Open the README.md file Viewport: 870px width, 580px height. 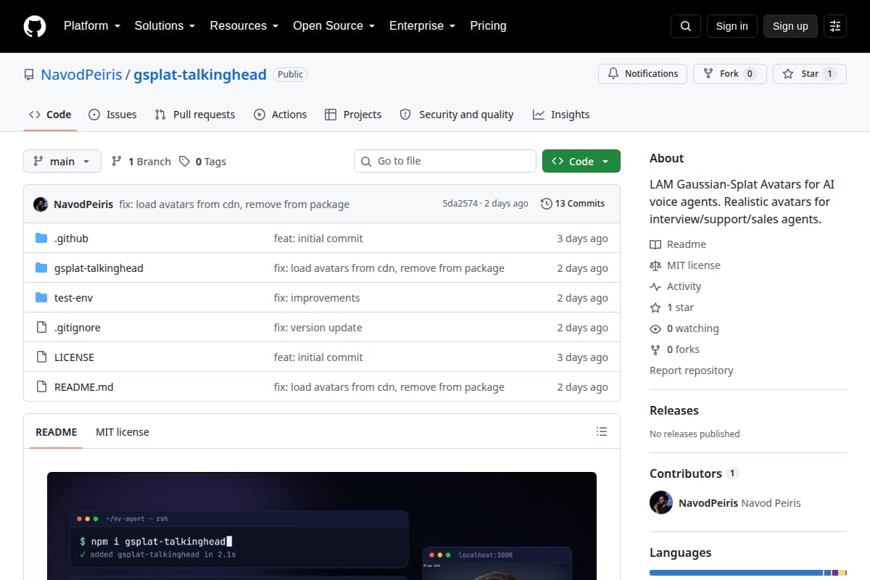[84, 387]
